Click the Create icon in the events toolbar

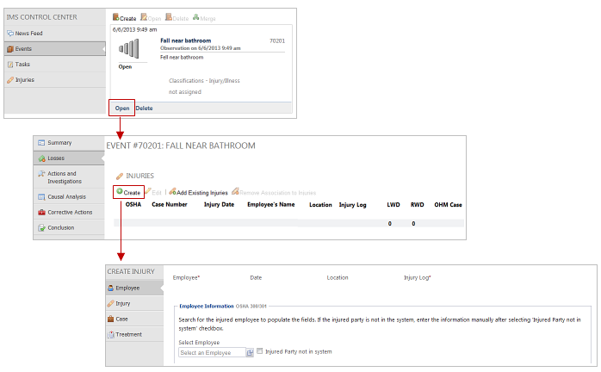coord(116,17)
